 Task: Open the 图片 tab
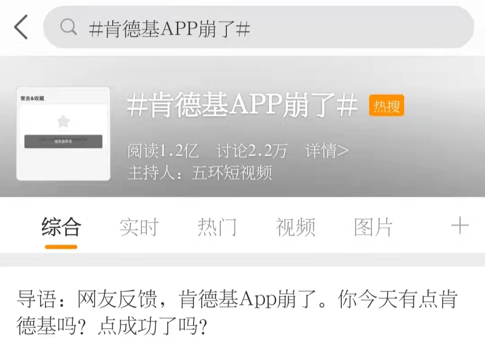pyautogui.click(x=373, y=227)
